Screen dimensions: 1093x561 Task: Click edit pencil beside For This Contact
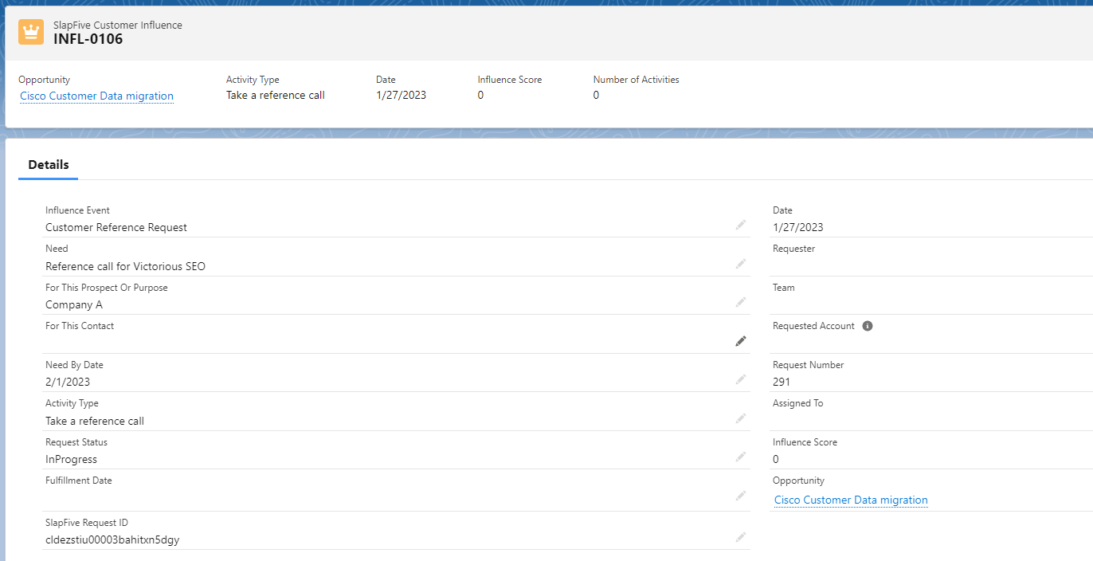tap(741, 341)
